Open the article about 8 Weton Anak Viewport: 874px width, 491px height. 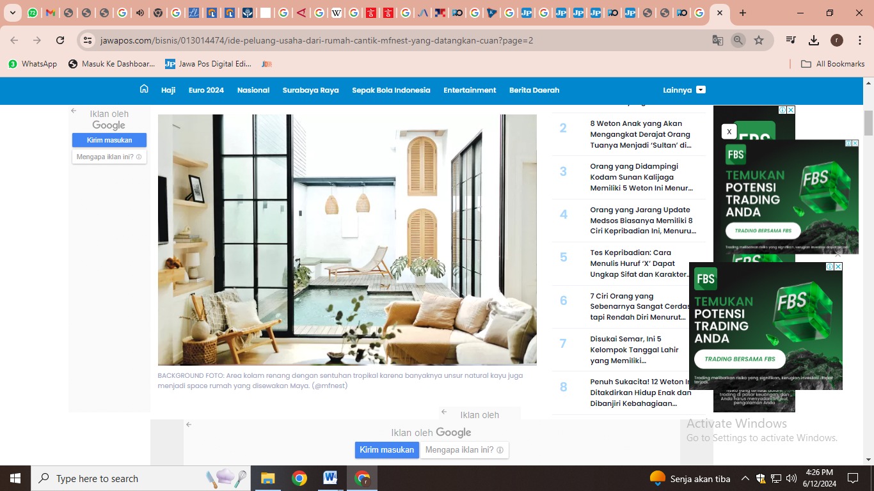(x=640, y=134)
